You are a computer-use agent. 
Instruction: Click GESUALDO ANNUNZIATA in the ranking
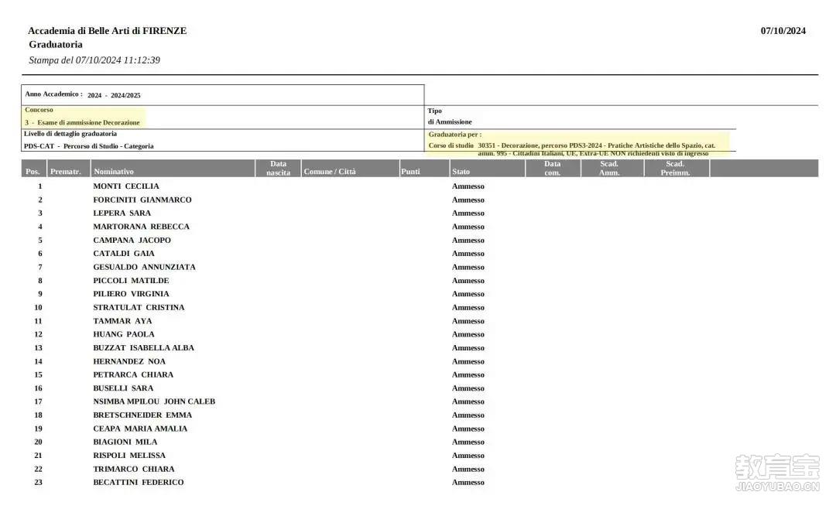click(144, 267)
